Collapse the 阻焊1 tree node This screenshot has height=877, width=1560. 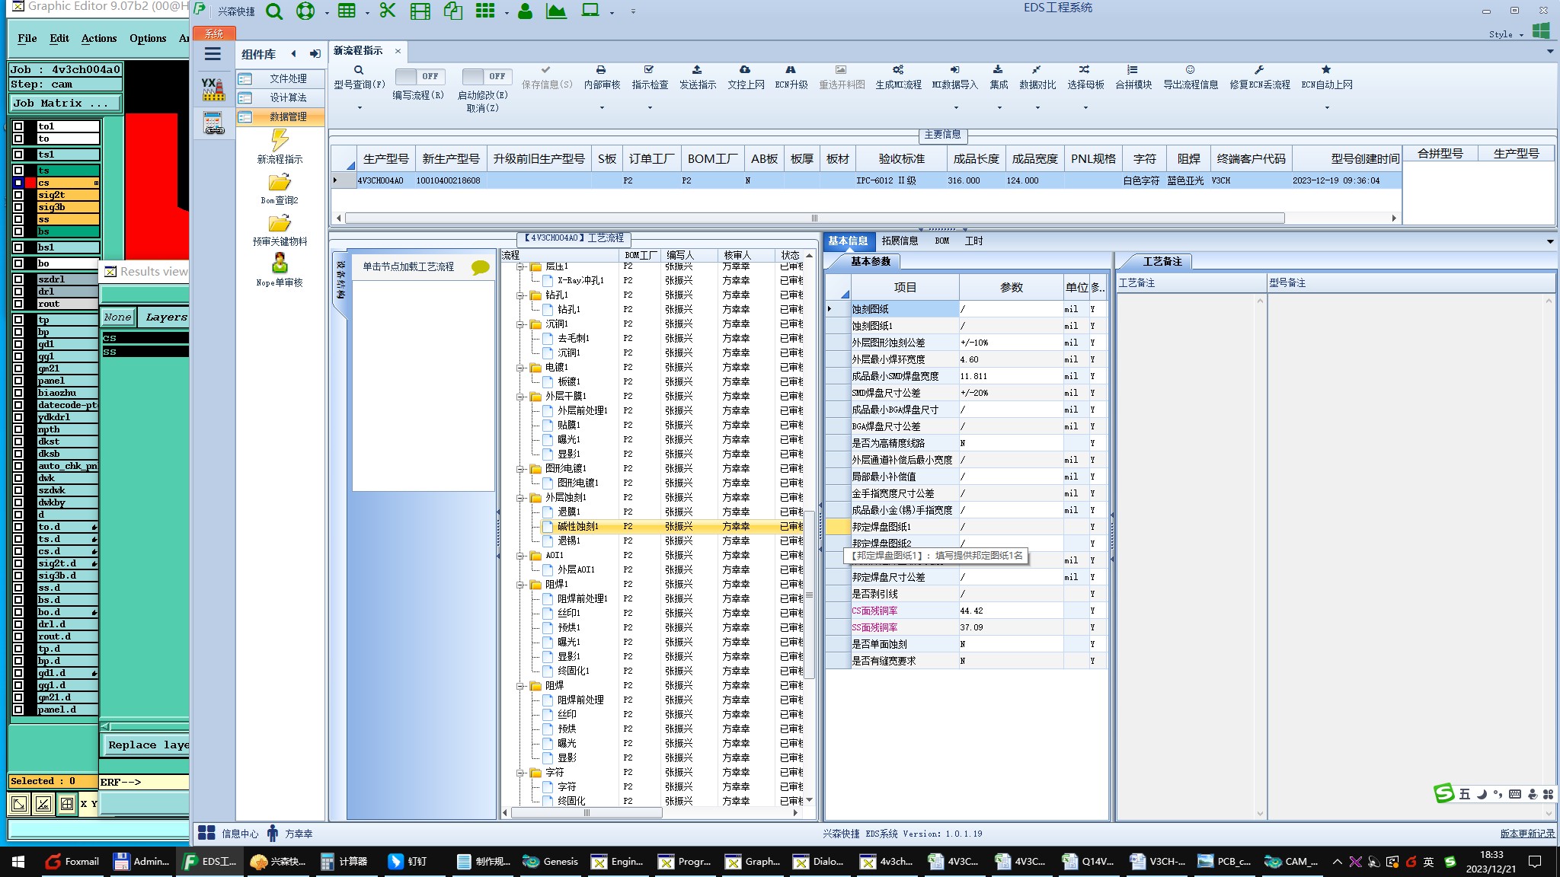(520, 584)
